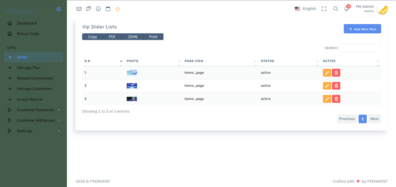Delete slider row 3 with trash icon

click(x=336, y=99)
